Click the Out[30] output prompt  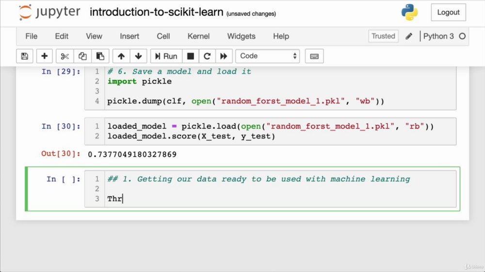[x=61, y=154]
